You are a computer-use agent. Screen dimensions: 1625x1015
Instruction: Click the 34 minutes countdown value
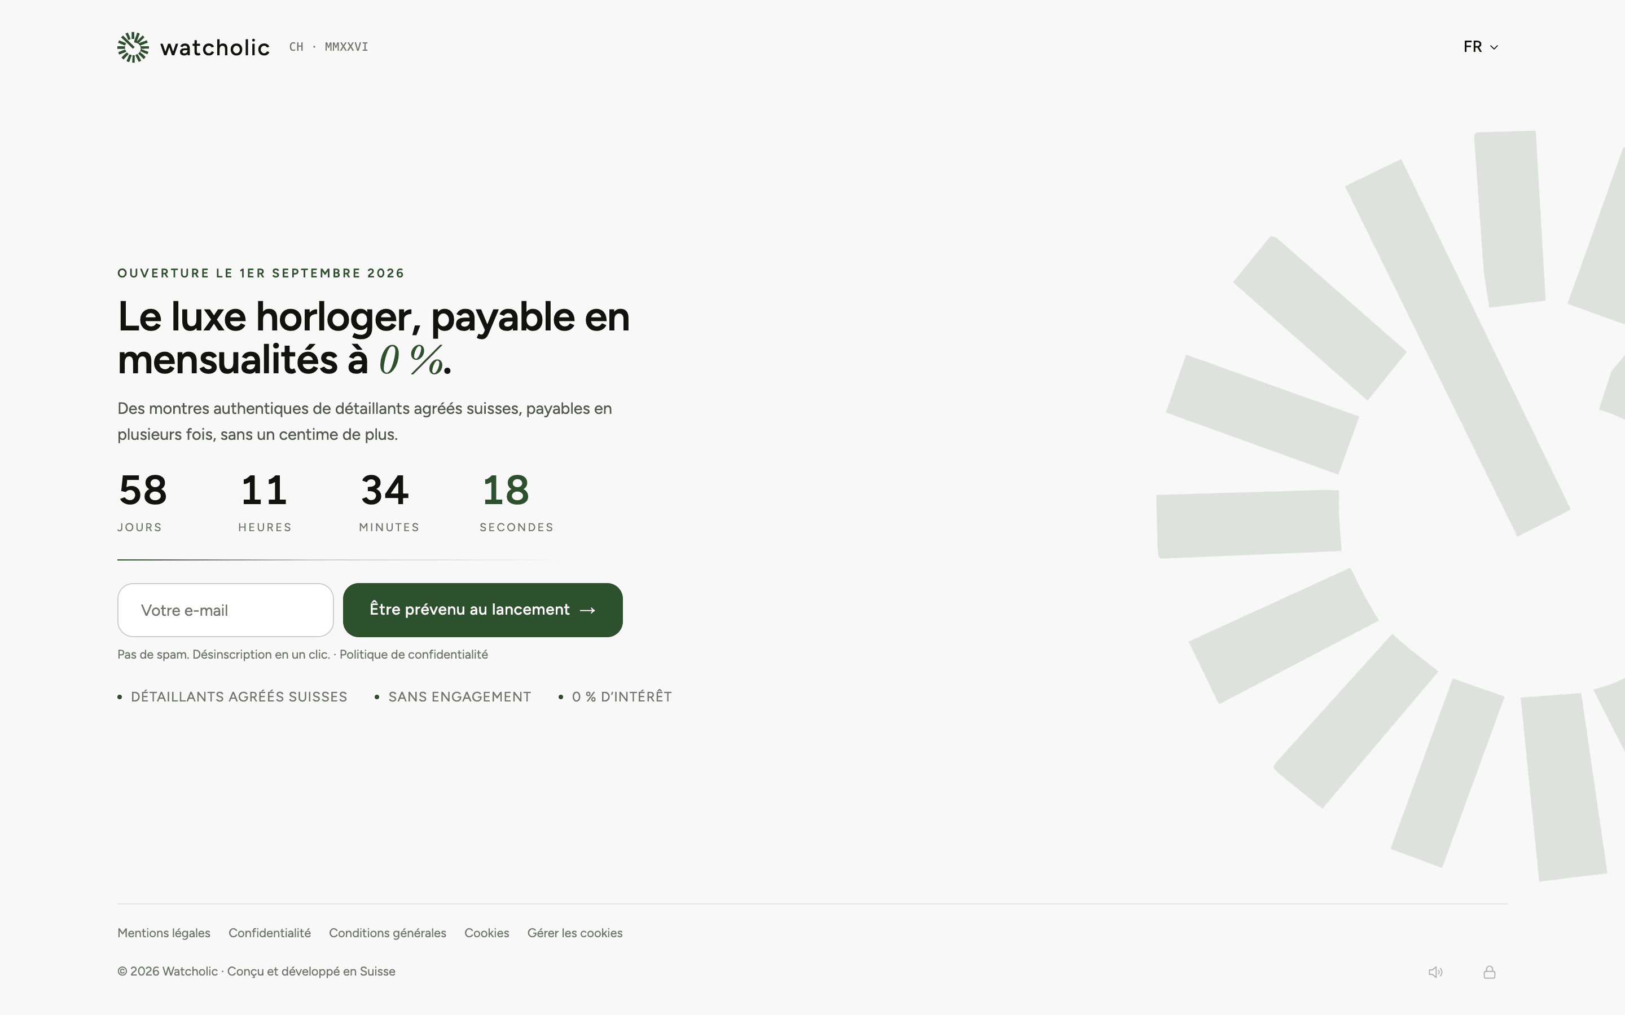(x=385, y=490)
